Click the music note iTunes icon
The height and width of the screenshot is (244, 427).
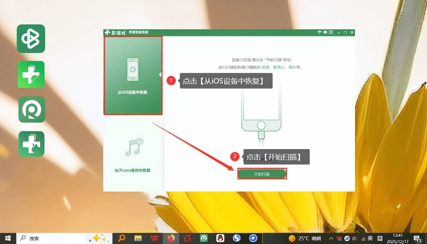[x=134, y=147]
